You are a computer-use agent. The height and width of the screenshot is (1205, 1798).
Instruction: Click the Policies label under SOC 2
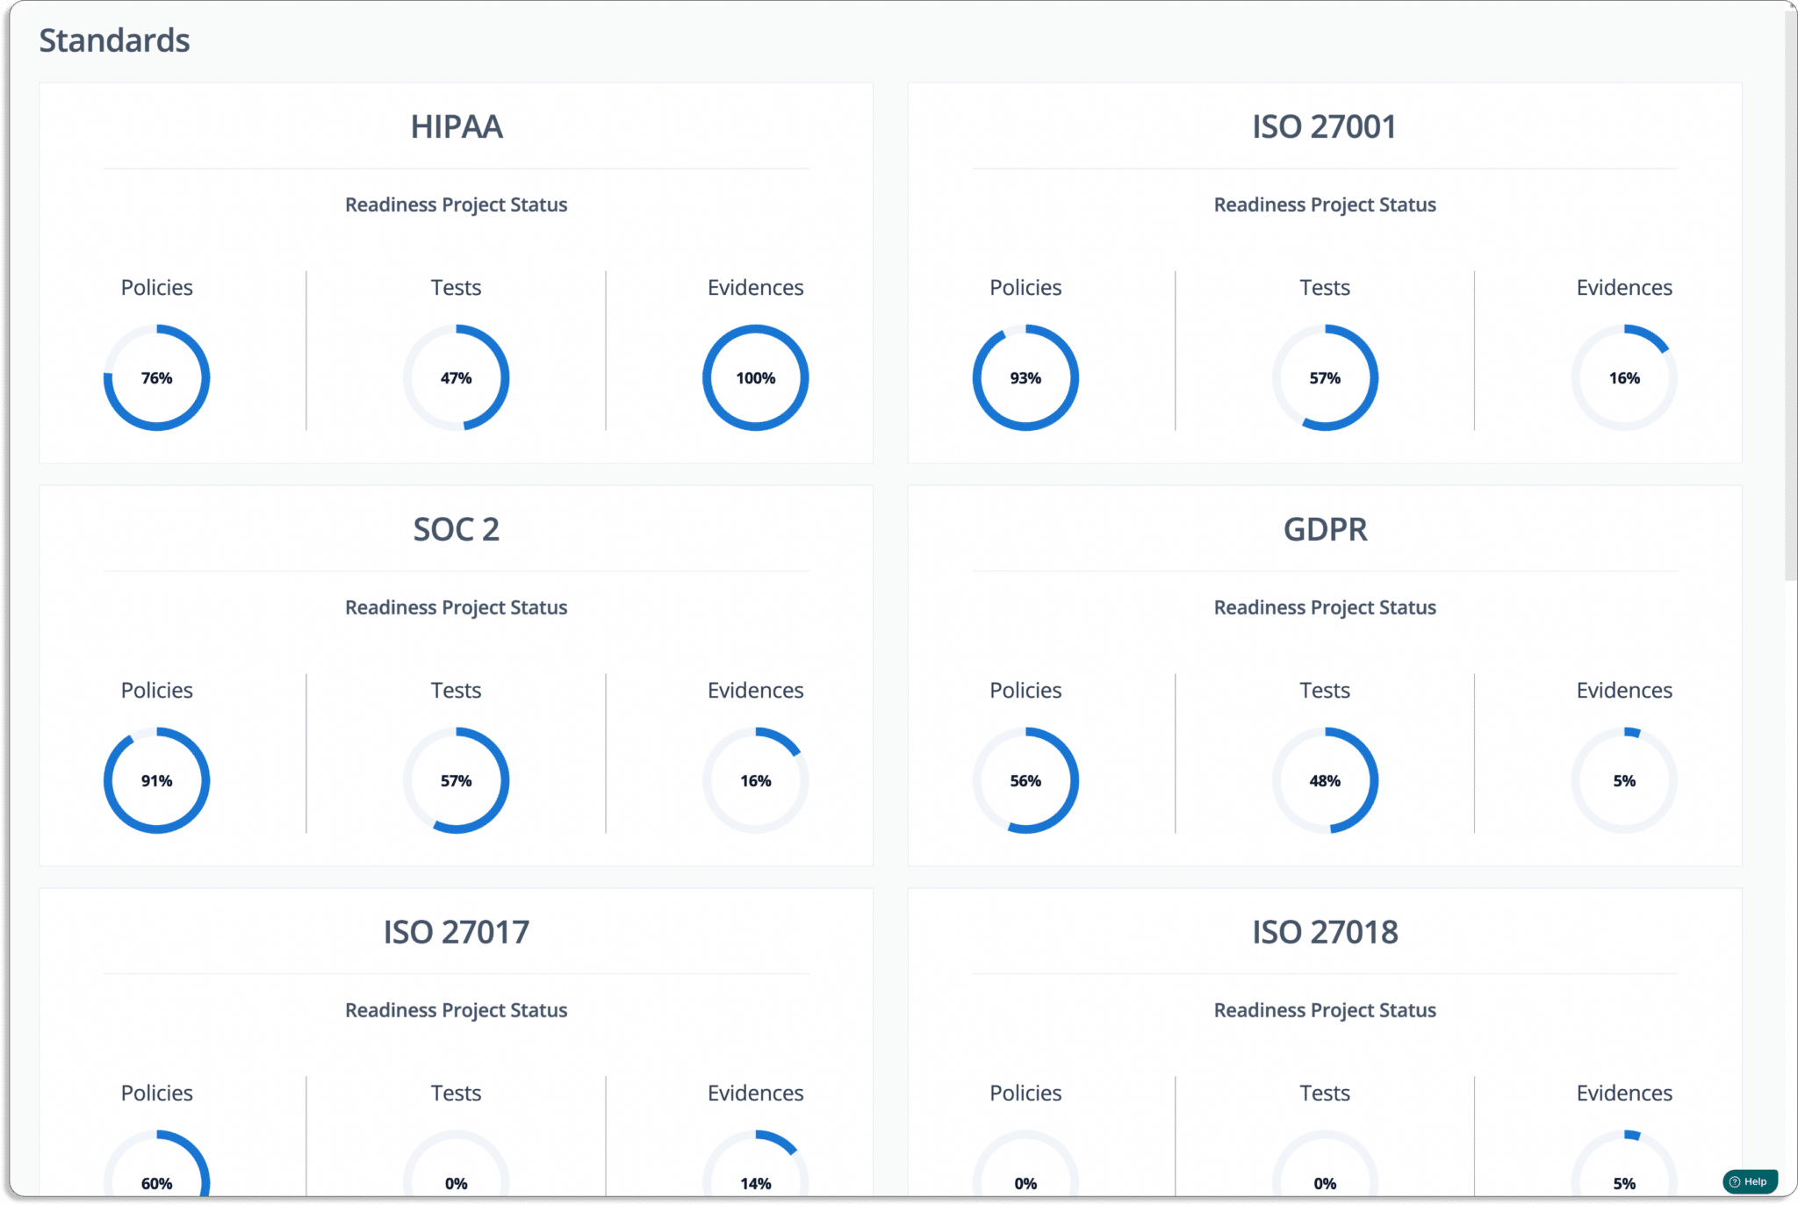coord(157,691)
